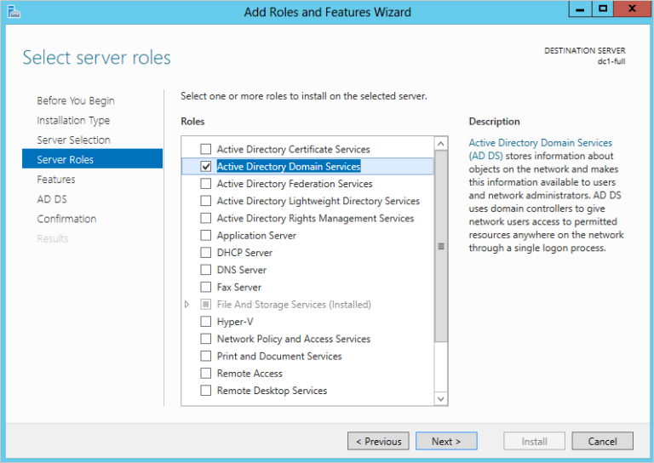
Task: Check Network Policy and Access Services
Action: pos(205,339)
